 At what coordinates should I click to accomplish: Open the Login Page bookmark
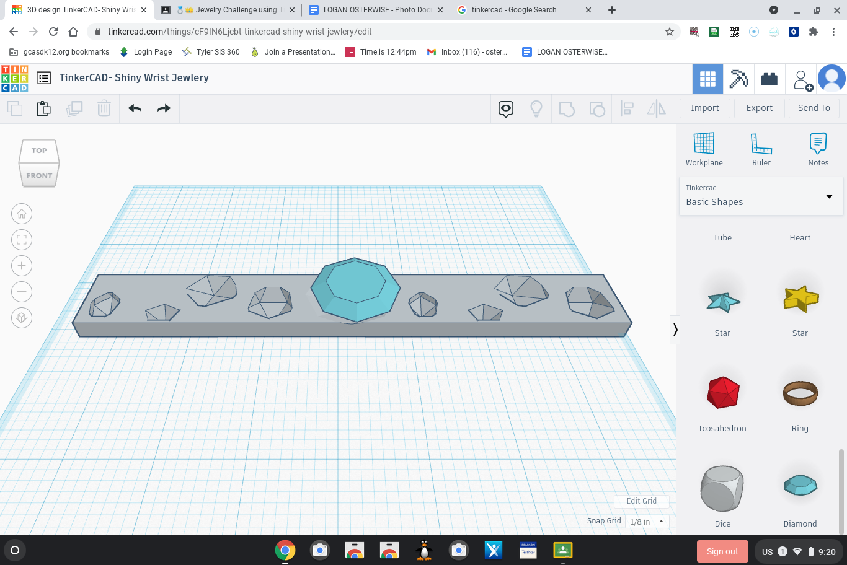(x=146, y=52)
